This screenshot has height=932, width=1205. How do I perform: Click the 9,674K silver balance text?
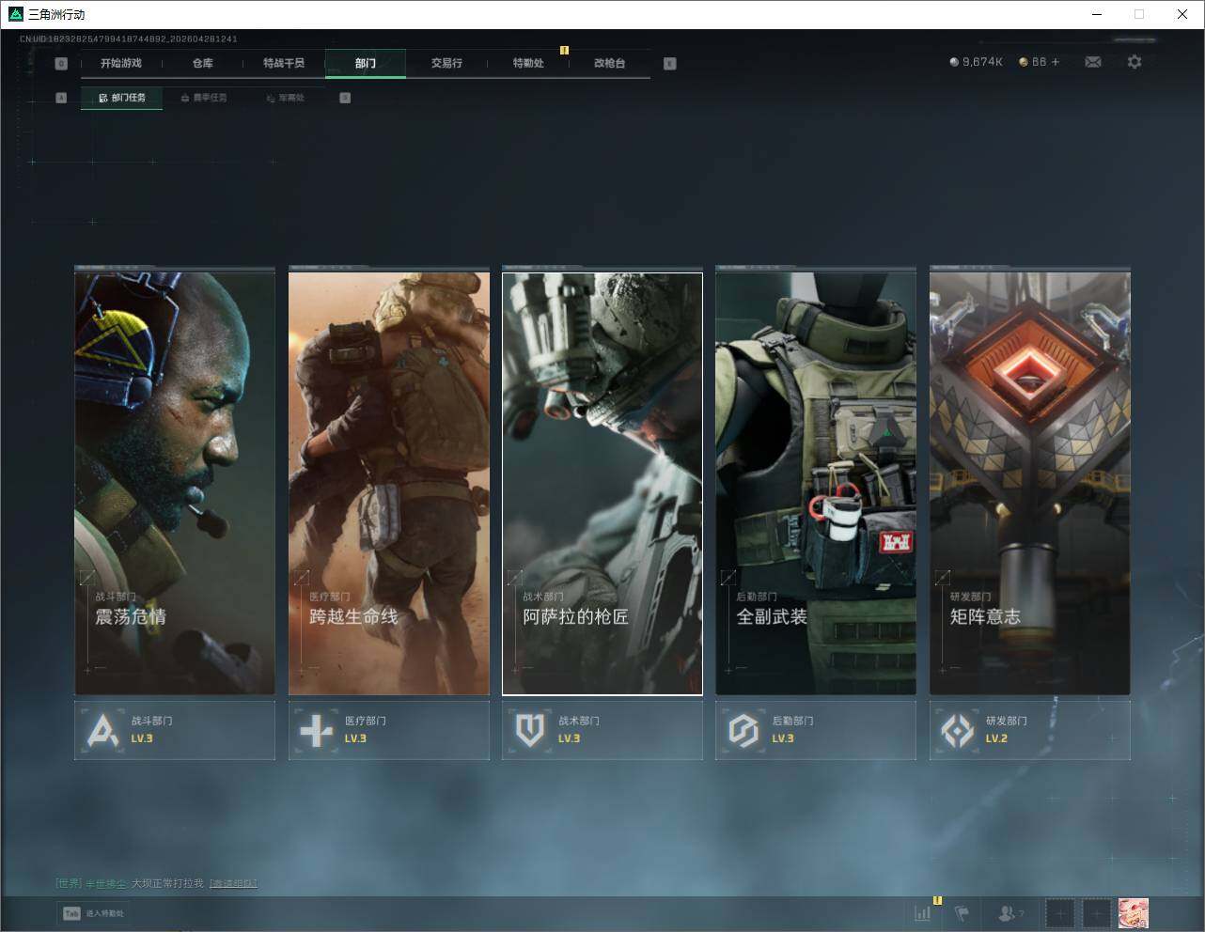click(982, 62)
